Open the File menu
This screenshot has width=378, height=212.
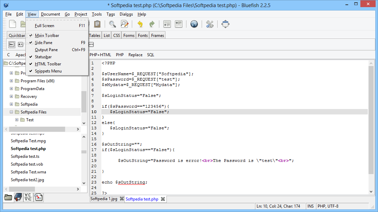pyautogui.click(x=8, y=14)
